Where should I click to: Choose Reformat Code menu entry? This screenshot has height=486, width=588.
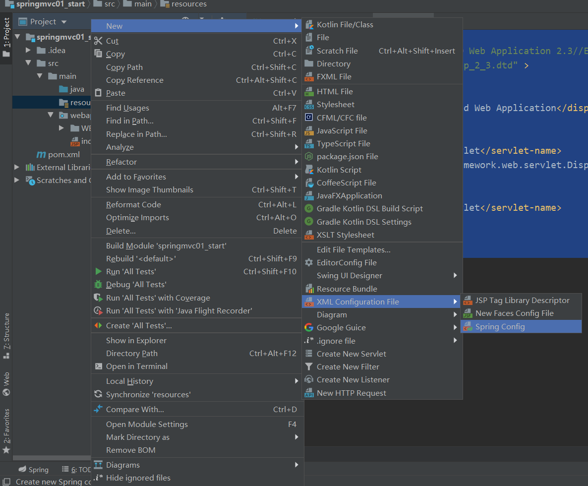(197, 205)
